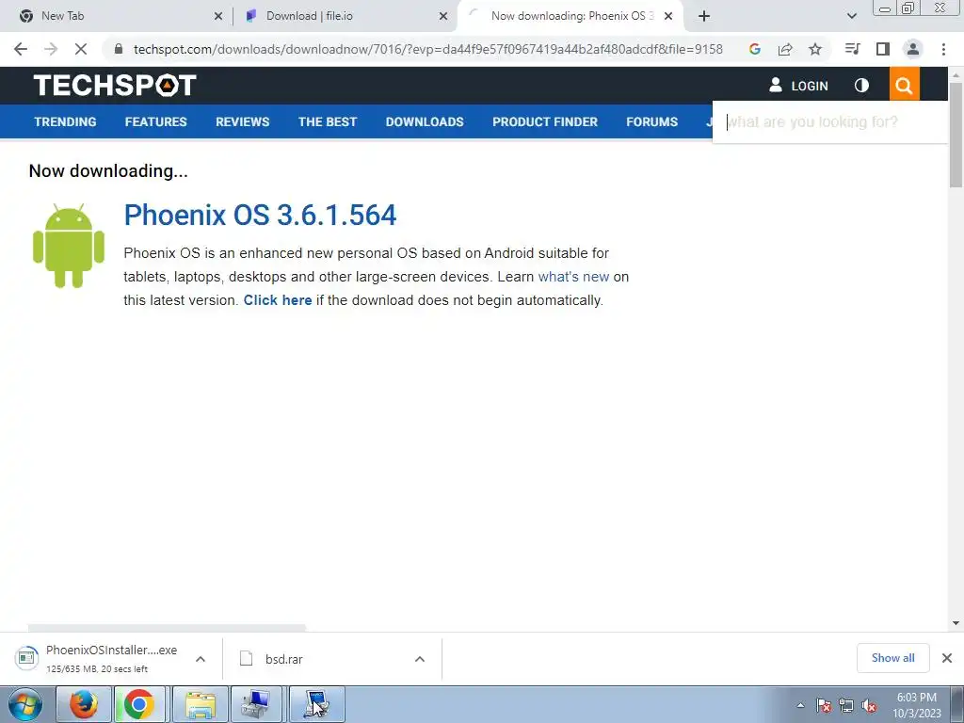Show hidden system tray icons

800,705
